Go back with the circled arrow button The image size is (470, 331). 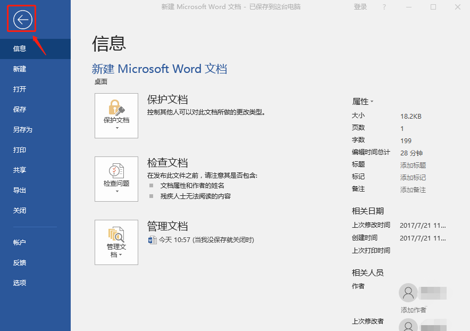click(22, 20)
